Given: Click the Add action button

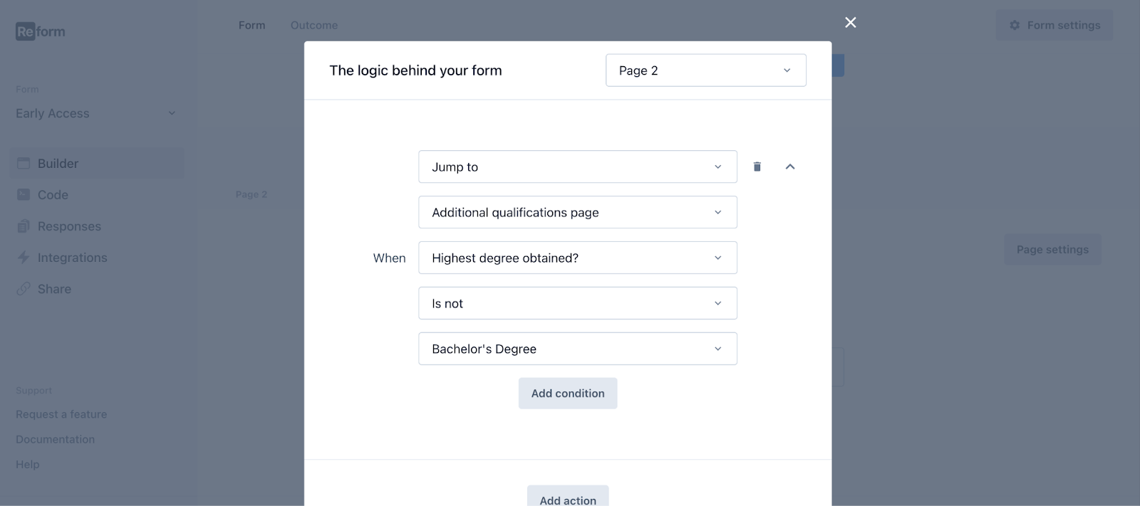Looking at the screenshot, I should [x=568, y=499].
